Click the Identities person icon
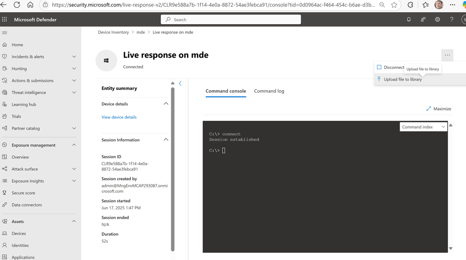Screen dimensions: 466x260 [x=5, y=245]
